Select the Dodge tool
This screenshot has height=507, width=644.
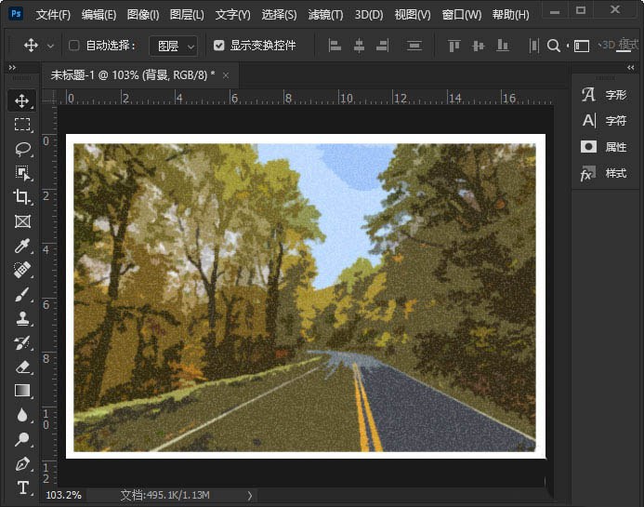[x=21, y=439]
